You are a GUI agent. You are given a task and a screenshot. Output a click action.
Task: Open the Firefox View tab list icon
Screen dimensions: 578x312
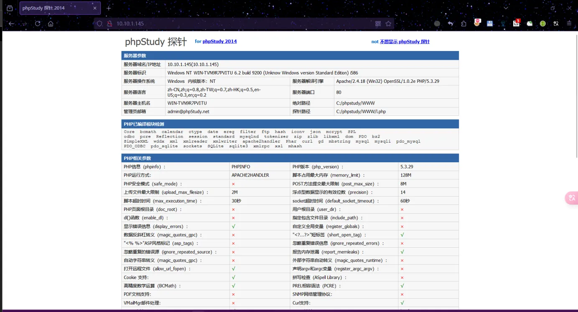pos(10,8)
